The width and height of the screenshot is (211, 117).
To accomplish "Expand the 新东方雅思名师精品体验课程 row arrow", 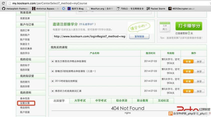I will pos(53,61).
